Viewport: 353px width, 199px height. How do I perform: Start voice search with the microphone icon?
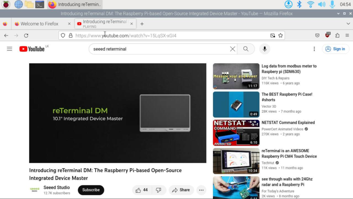265,49
